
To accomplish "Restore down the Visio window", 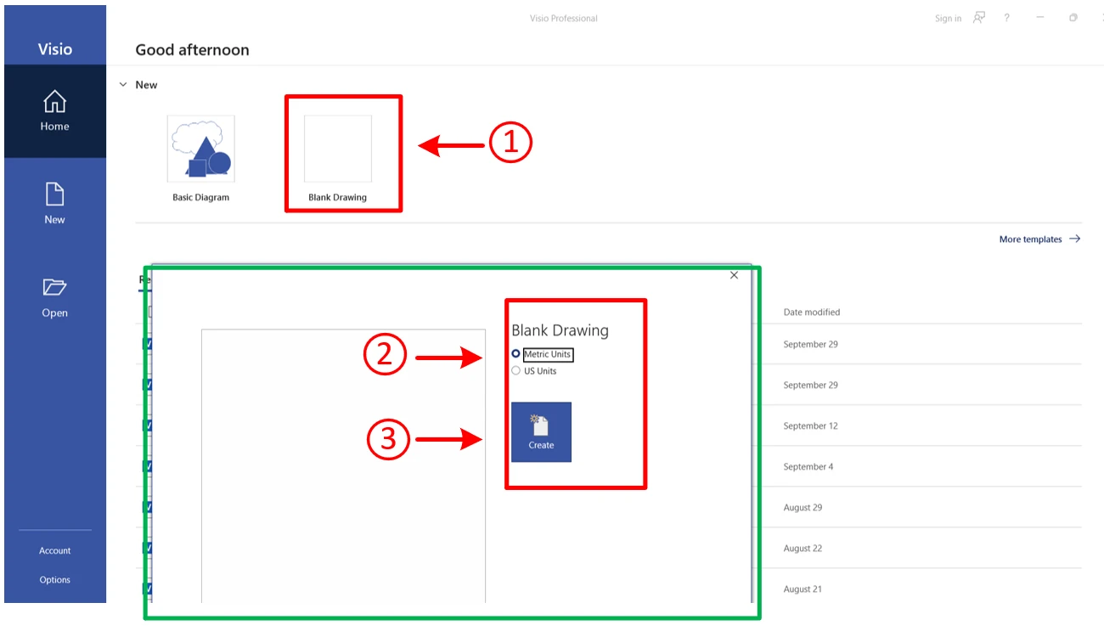I will (x=1073, y=18).
